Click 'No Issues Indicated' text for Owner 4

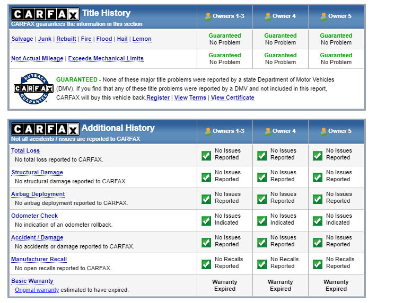[284, 219]
